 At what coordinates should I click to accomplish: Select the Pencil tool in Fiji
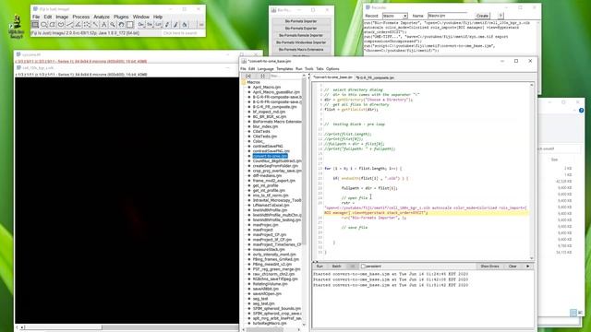[x=167, y=25]
